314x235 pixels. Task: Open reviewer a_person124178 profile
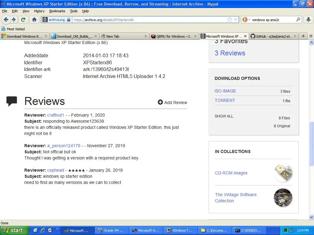coord(64,146)
